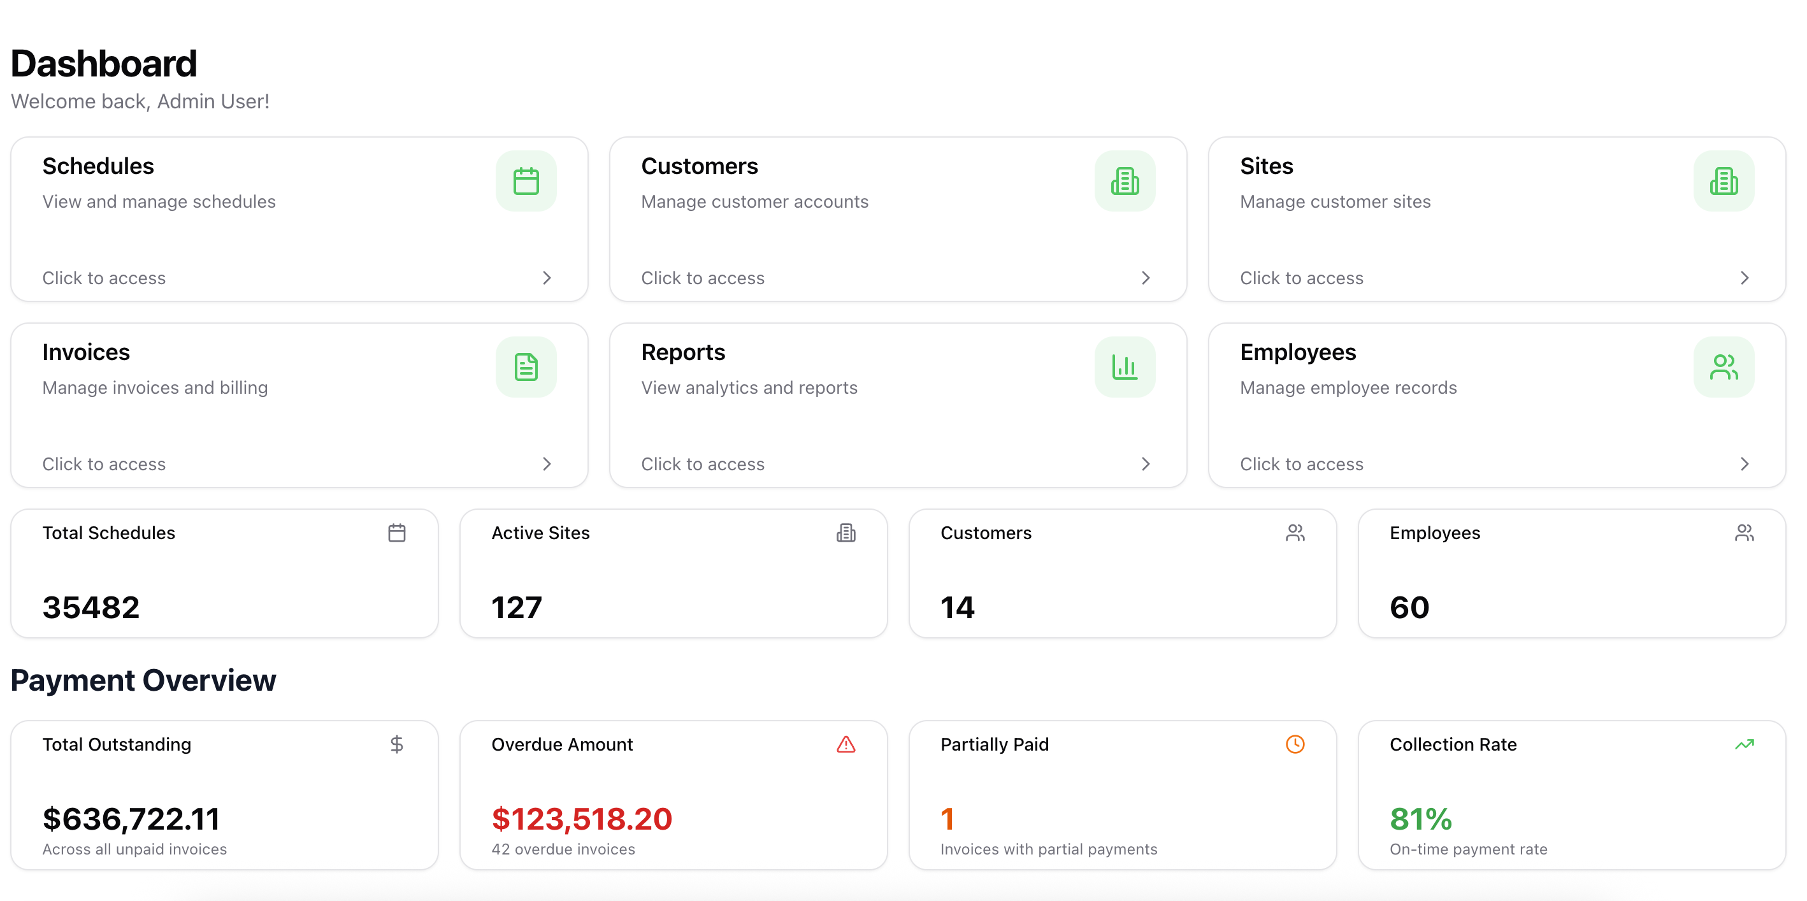Open Invoices via Click to access
Viewport: 1807px width, 901px height.
[104, 464]
